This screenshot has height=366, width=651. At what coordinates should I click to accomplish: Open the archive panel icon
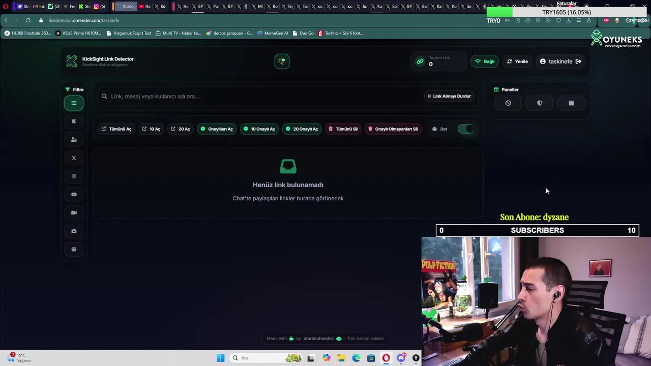571,103
